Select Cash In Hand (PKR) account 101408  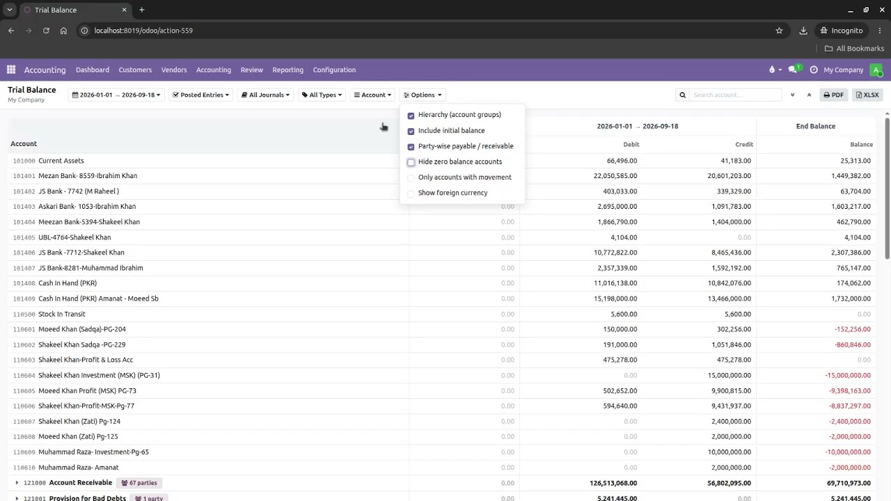pyautogui.click(x=442, y=283)
